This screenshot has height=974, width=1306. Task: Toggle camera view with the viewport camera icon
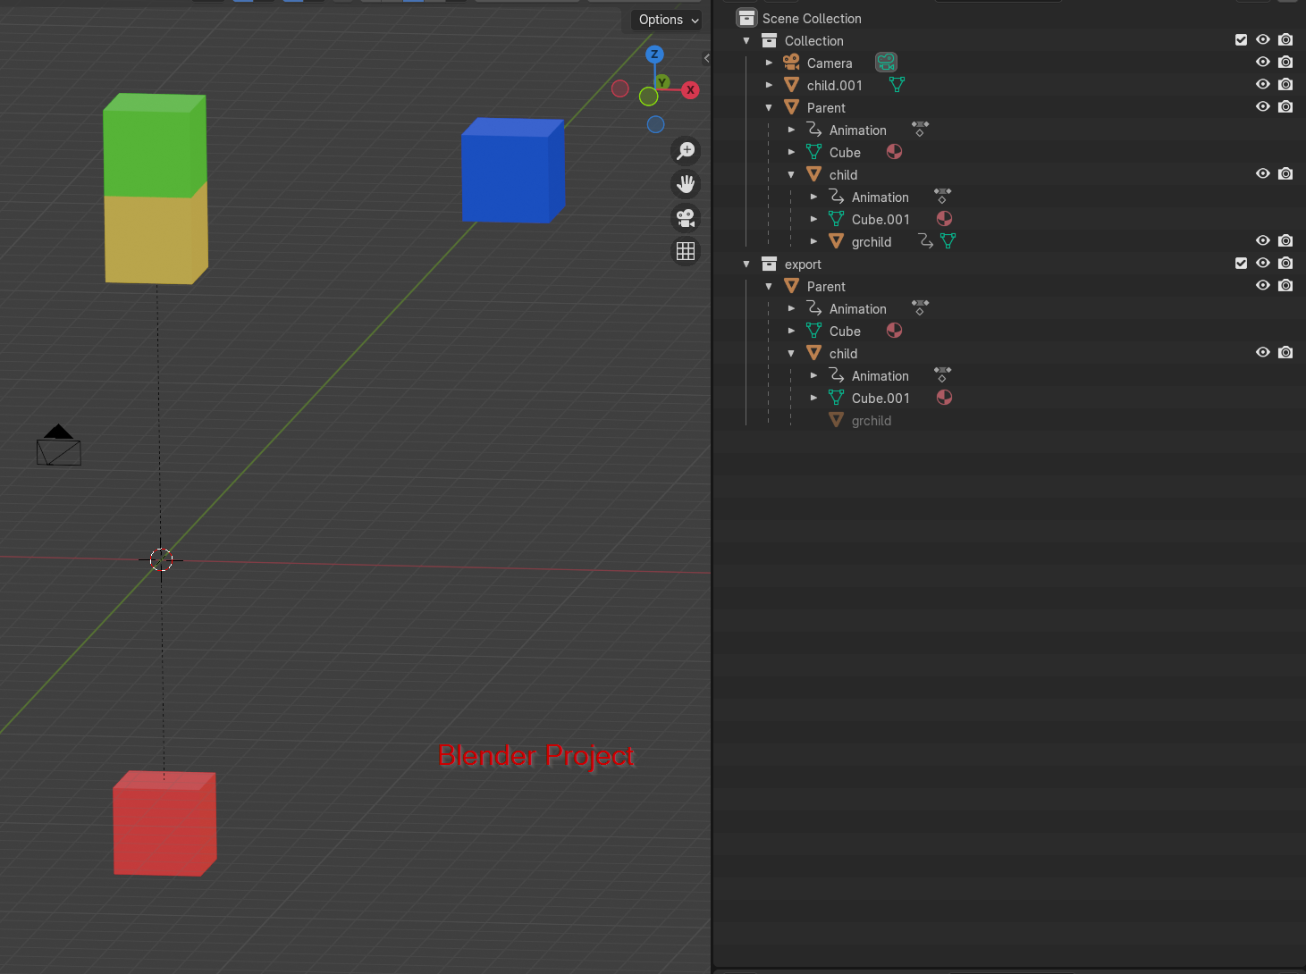[686, 218]
